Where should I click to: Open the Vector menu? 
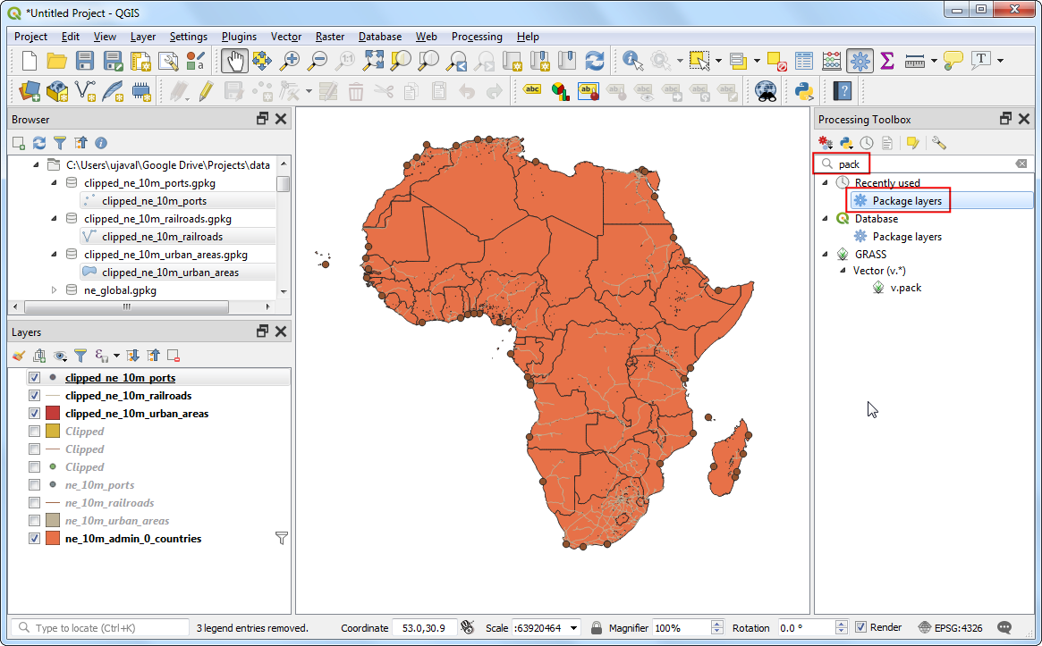click(x=285, y=37)
